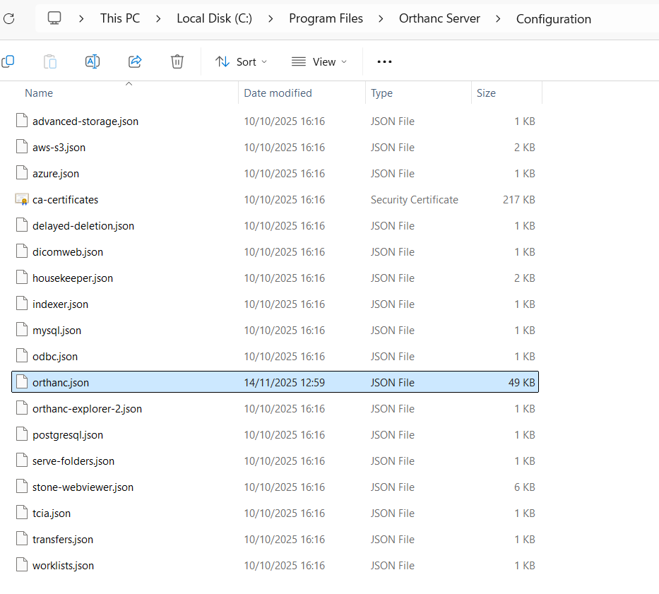Viewport: 659px width, 594px height.
Task: Sort by the Date modified column header
Action: (278, 93)
